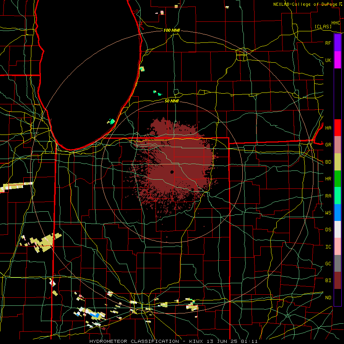Click the DS legend label

[328, 230]
